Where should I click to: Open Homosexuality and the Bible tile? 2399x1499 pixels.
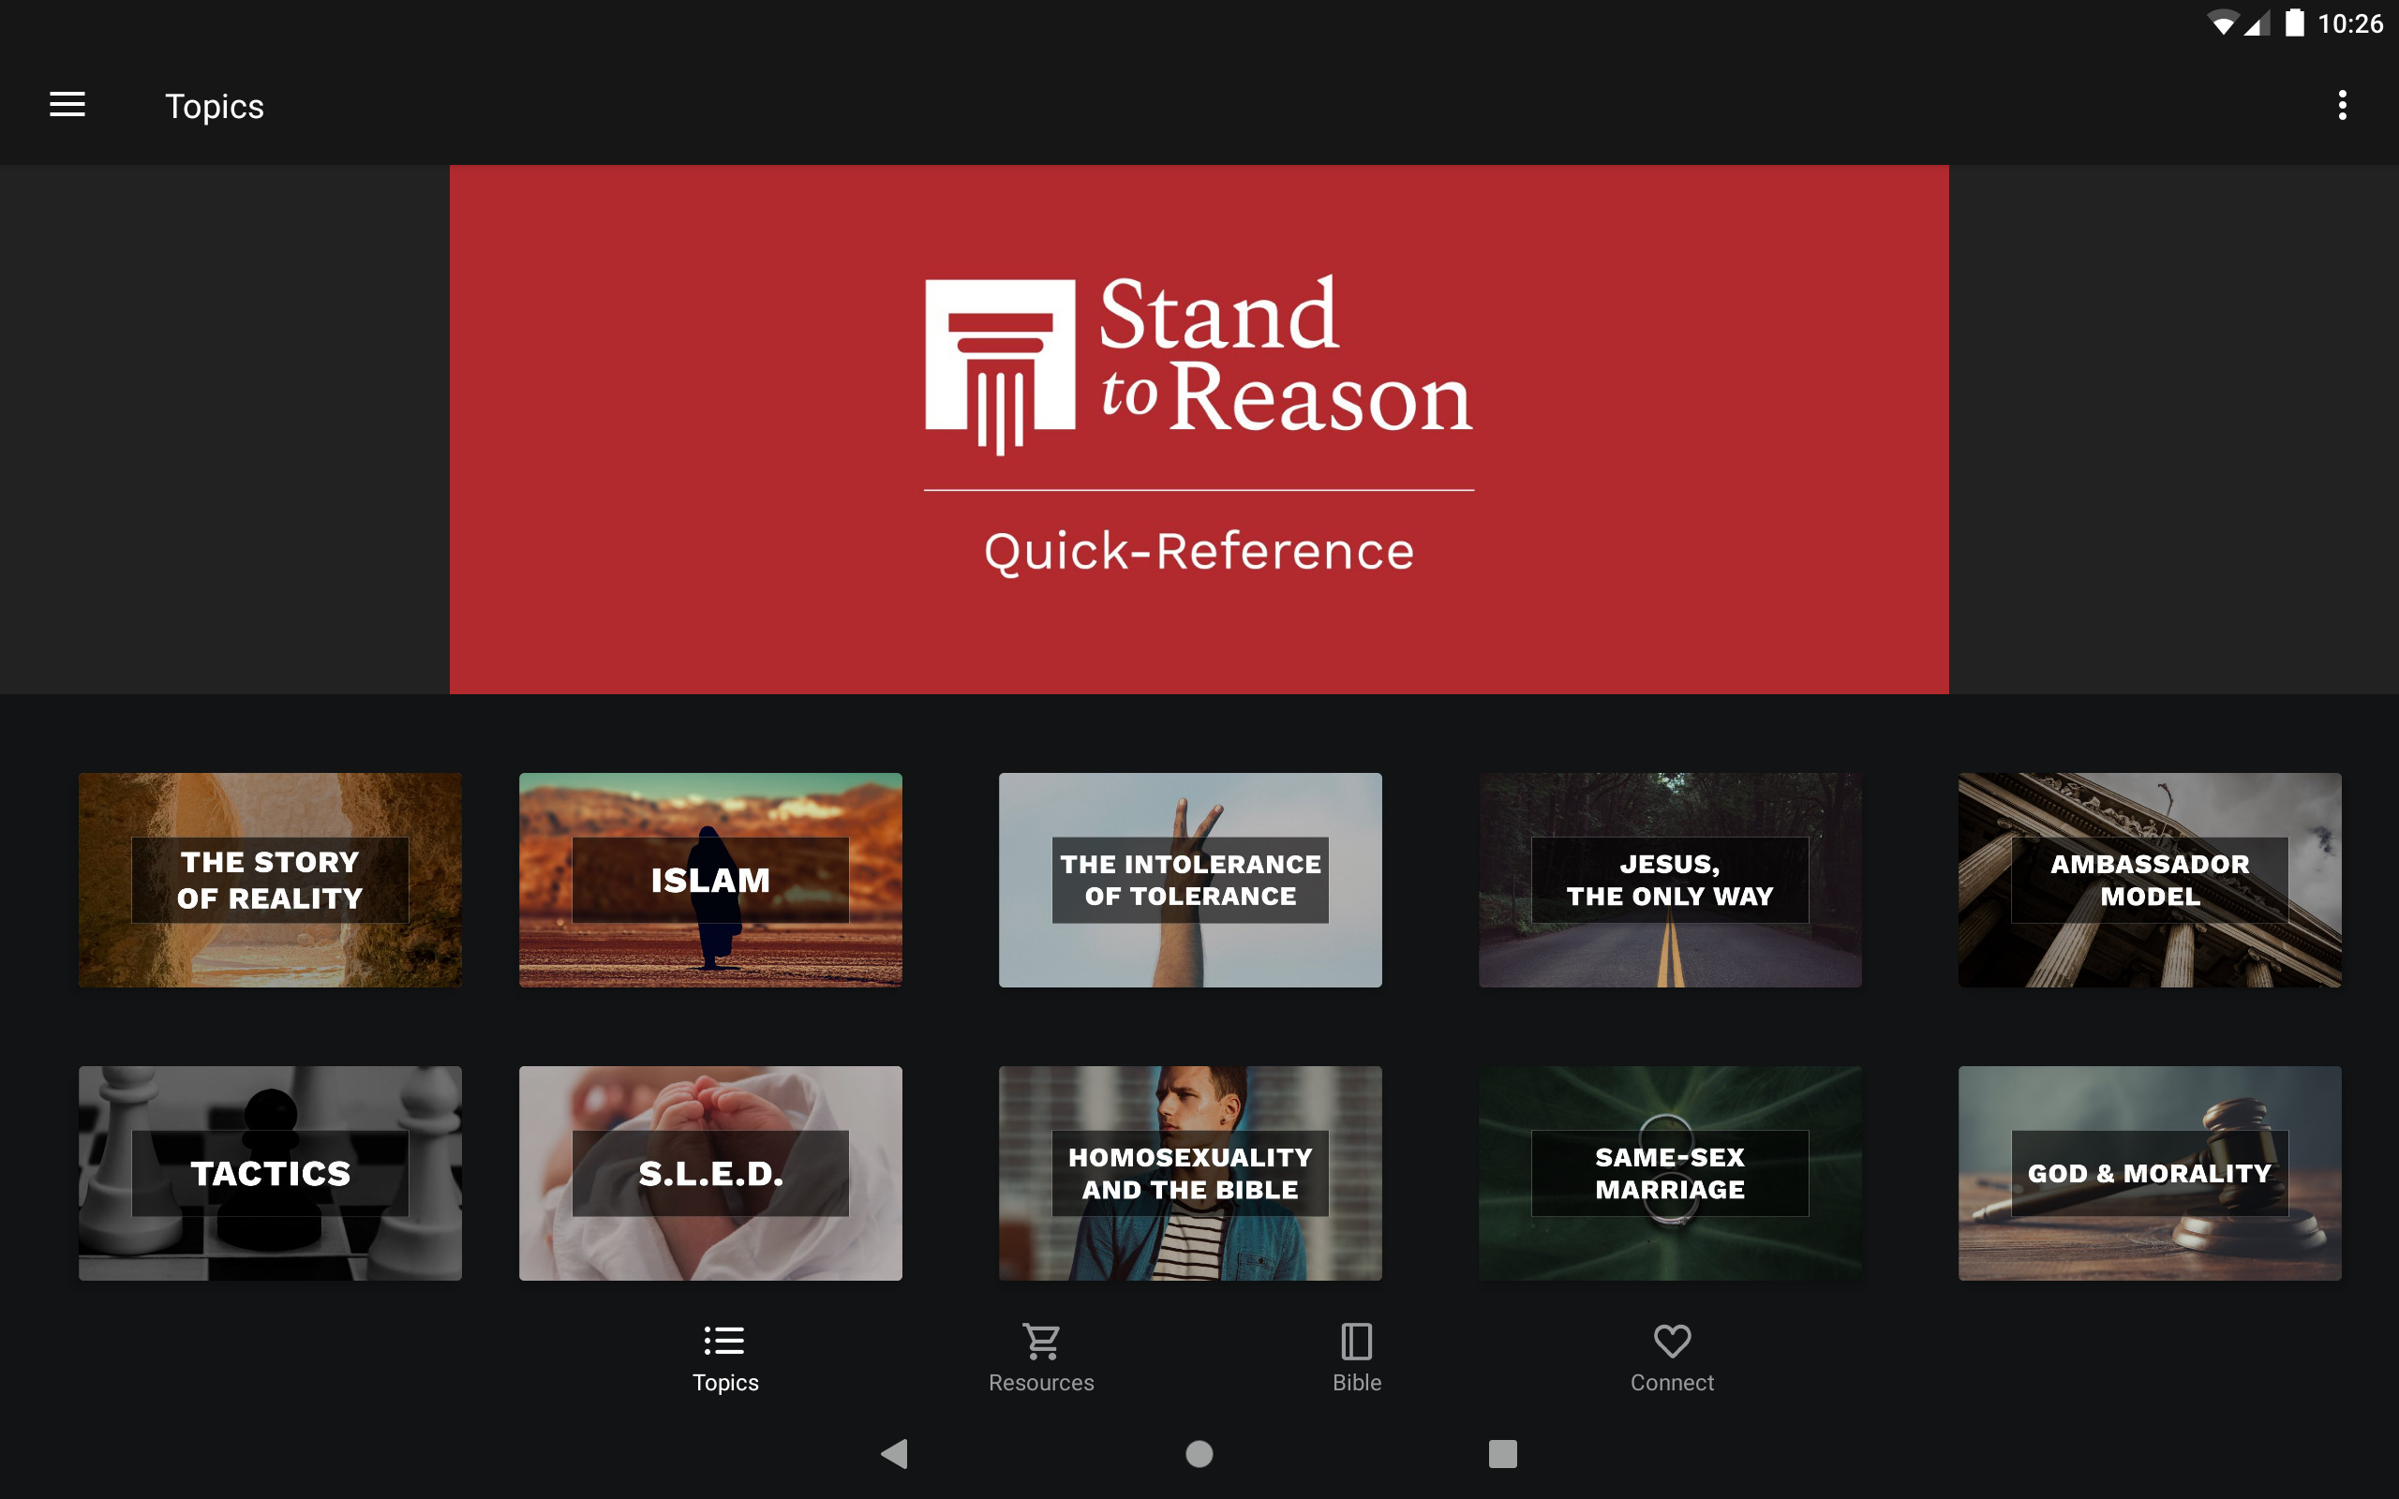click(x=1189, y=1174)
